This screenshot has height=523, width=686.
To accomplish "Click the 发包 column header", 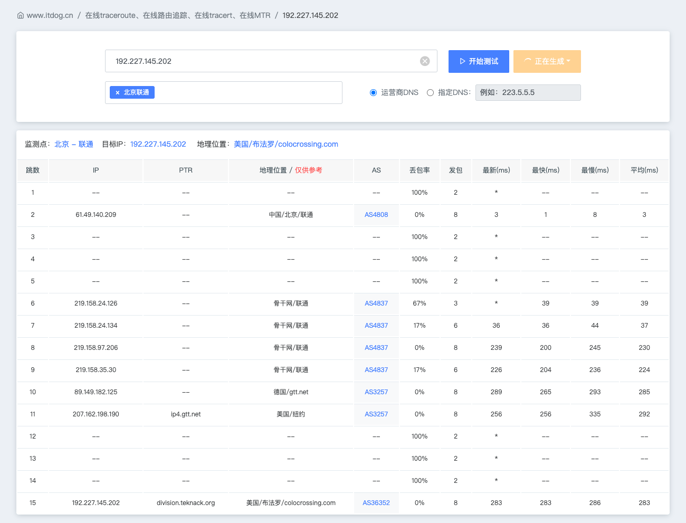I will coord(456,170).
